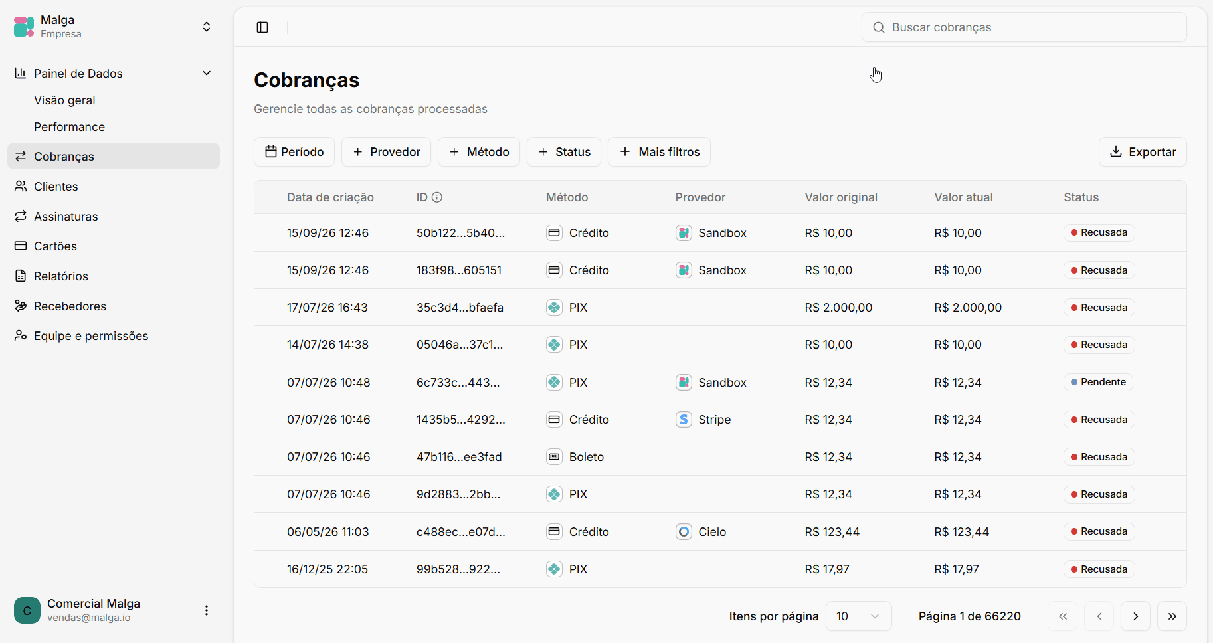Click PIX icon in row 05046a...37c1

(554, 345)
